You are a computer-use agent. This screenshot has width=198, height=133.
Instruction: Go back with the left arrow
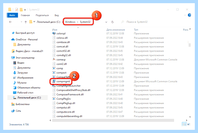click(x=10, y=22)
